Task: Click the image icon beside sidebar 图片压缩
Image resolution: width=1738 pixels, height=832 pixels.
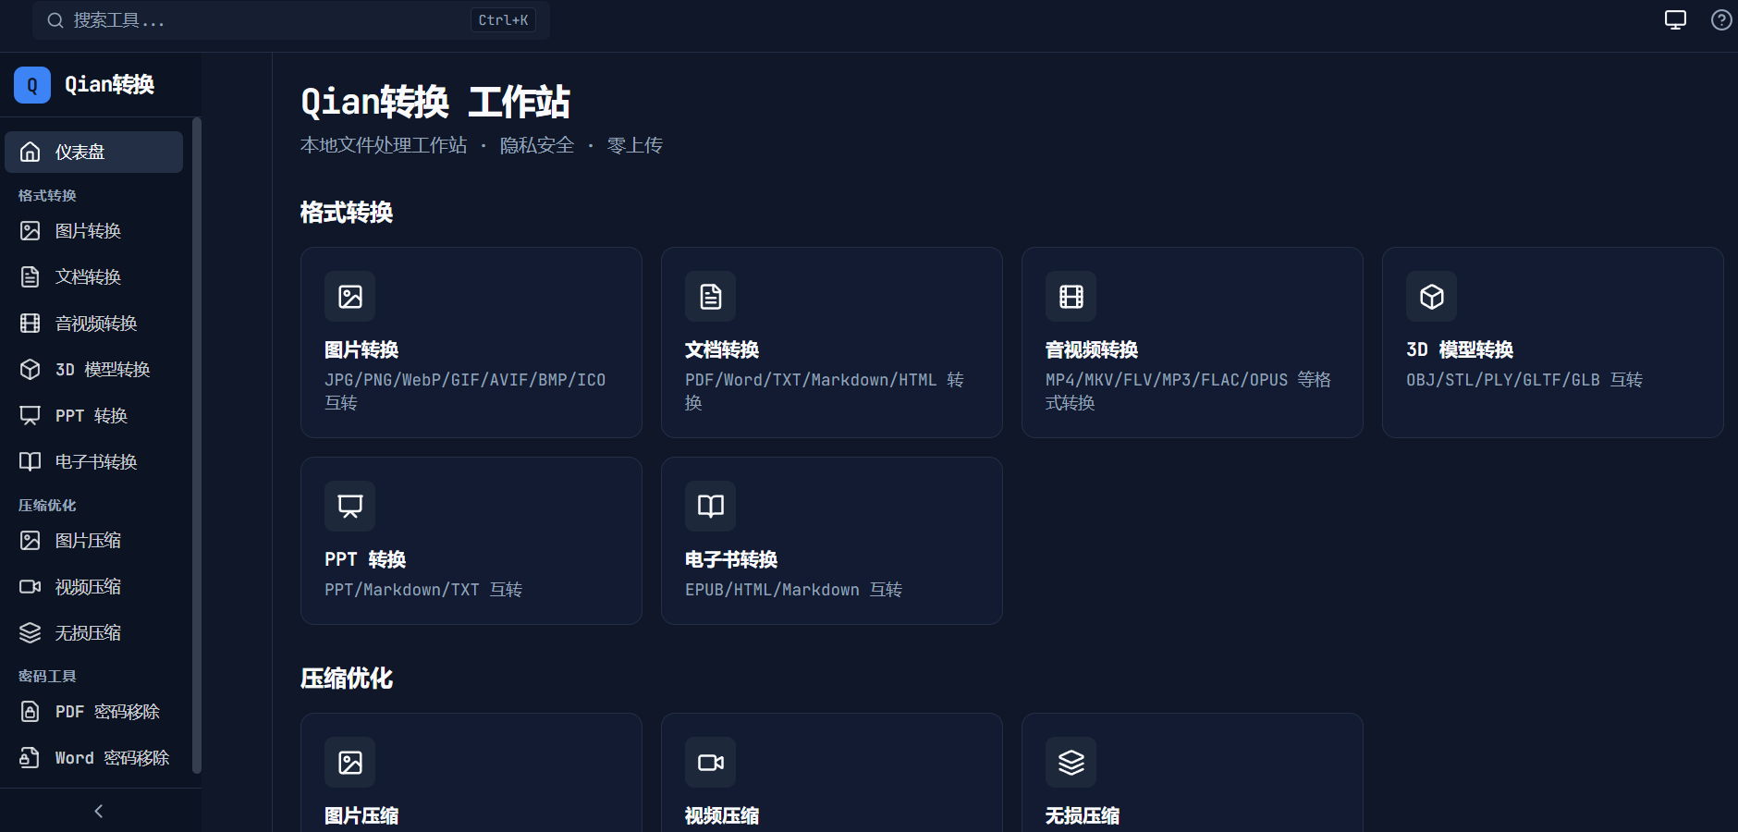Action: coord(31,541)
